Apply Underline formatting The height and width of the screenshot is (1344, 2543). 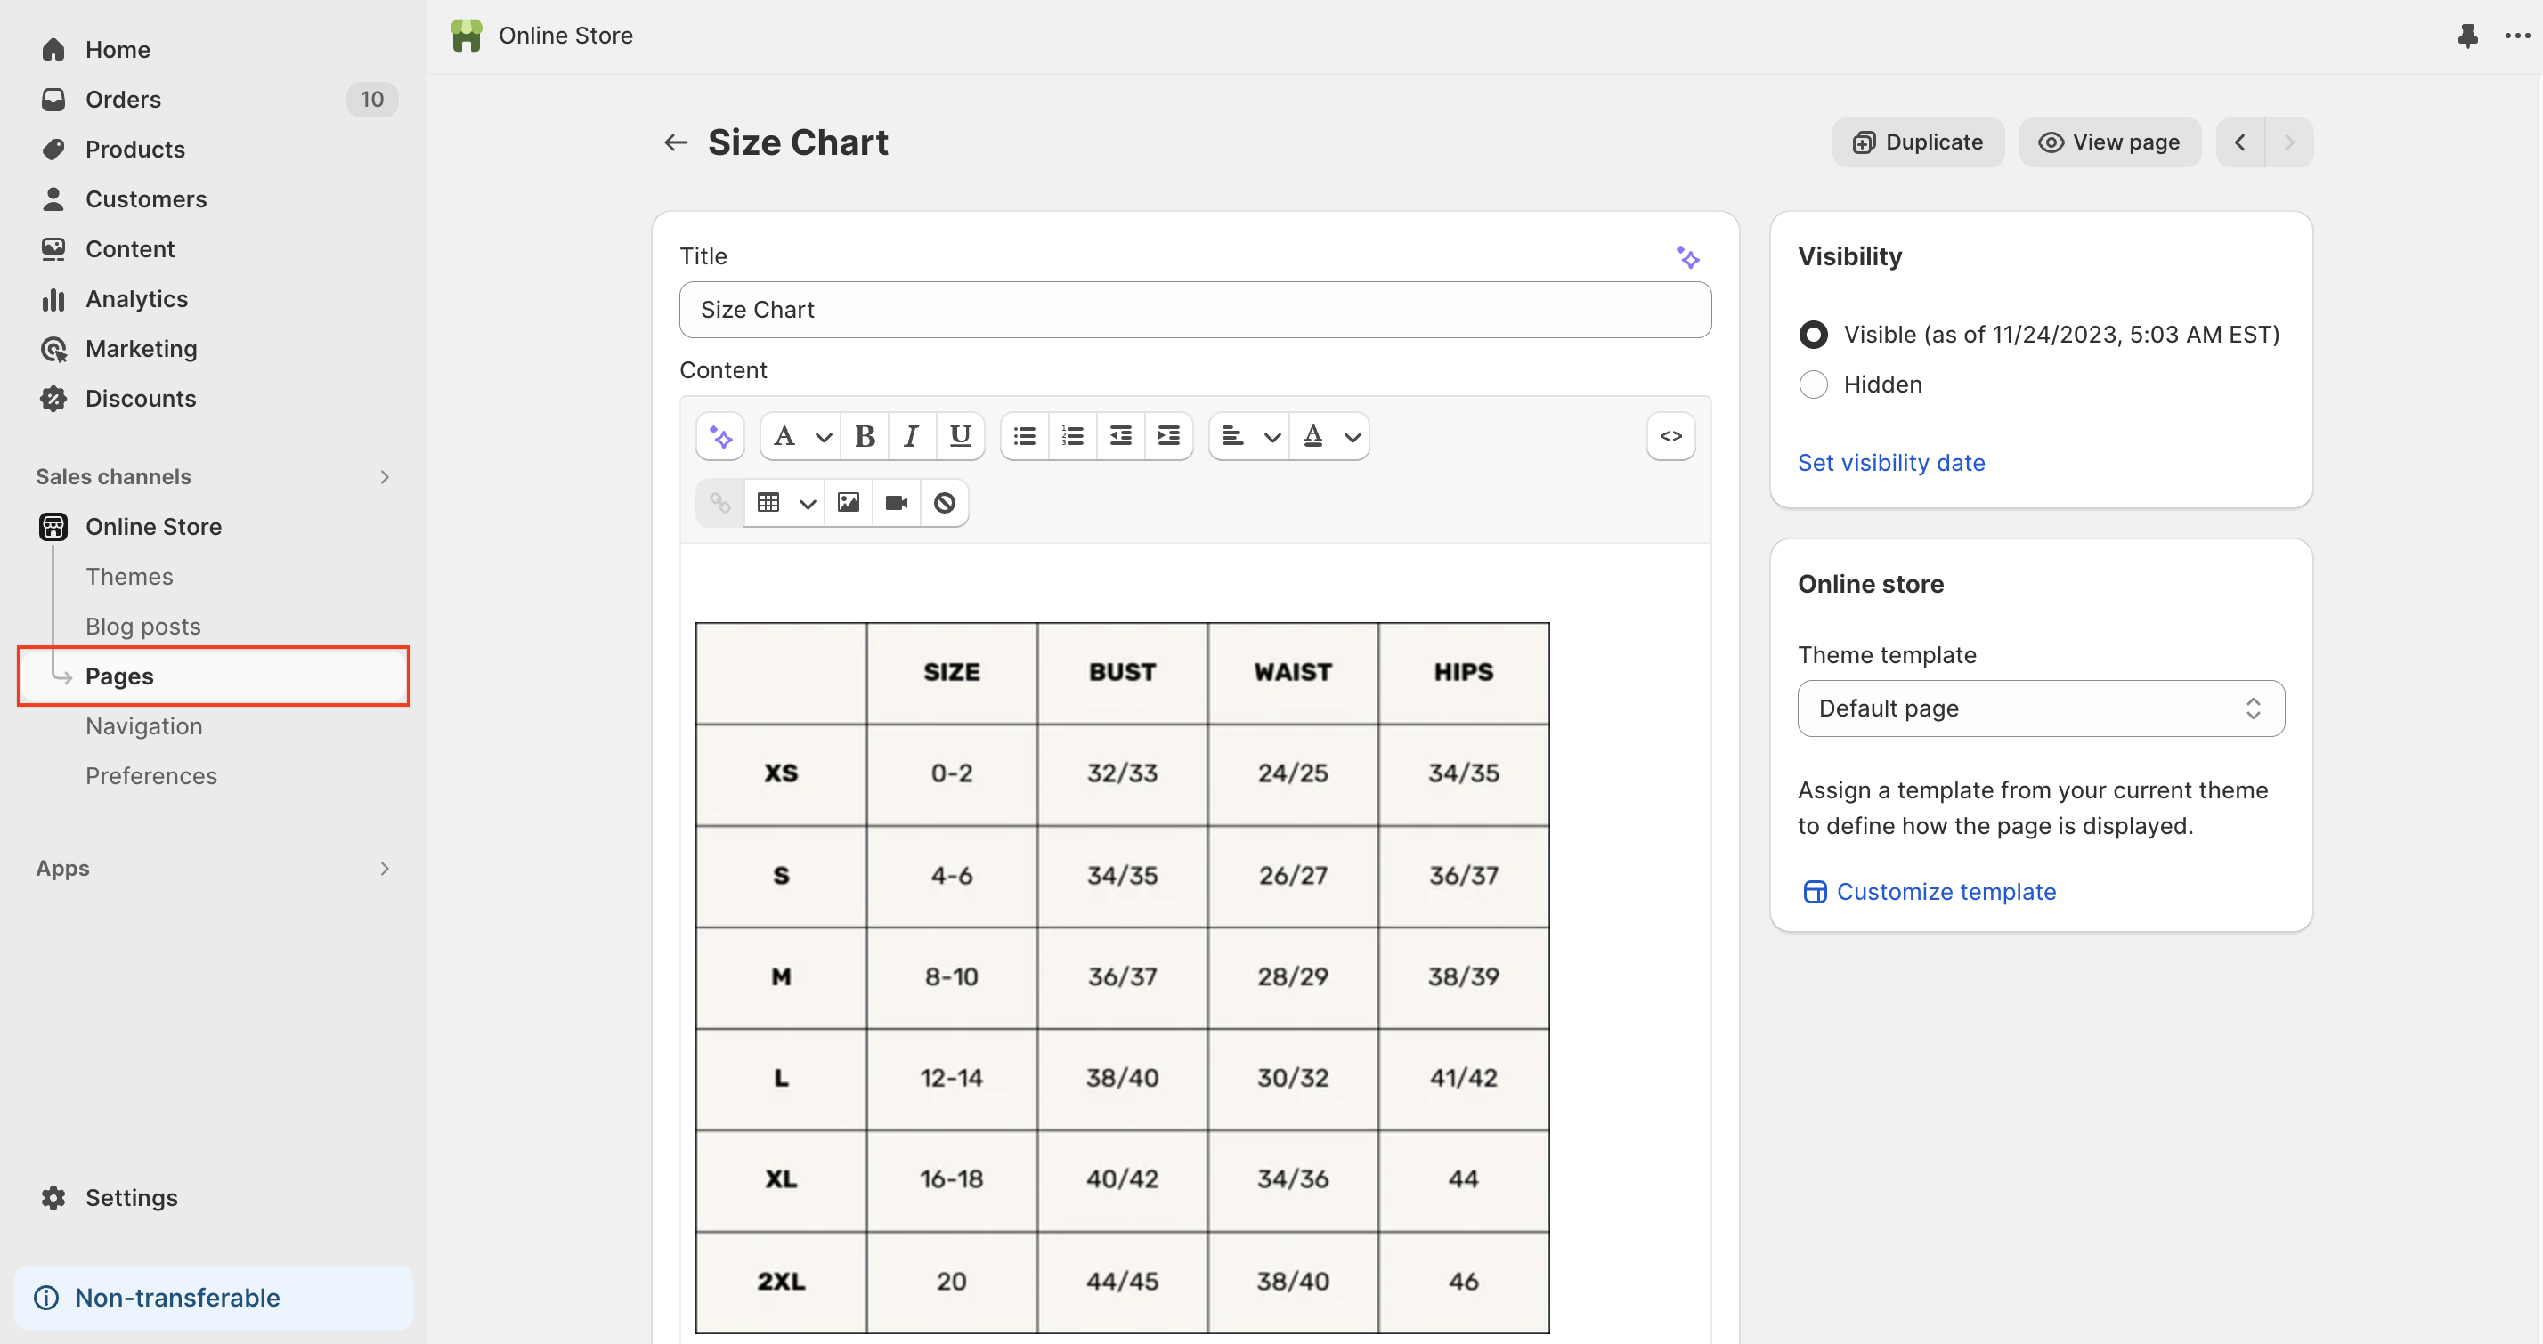click(960, 436)
